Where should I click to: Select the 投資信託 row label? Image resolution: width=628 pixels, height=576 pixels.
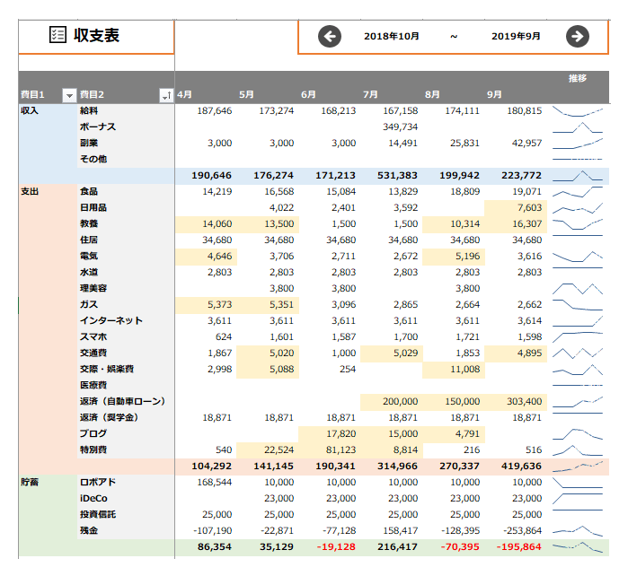(98, 514)
